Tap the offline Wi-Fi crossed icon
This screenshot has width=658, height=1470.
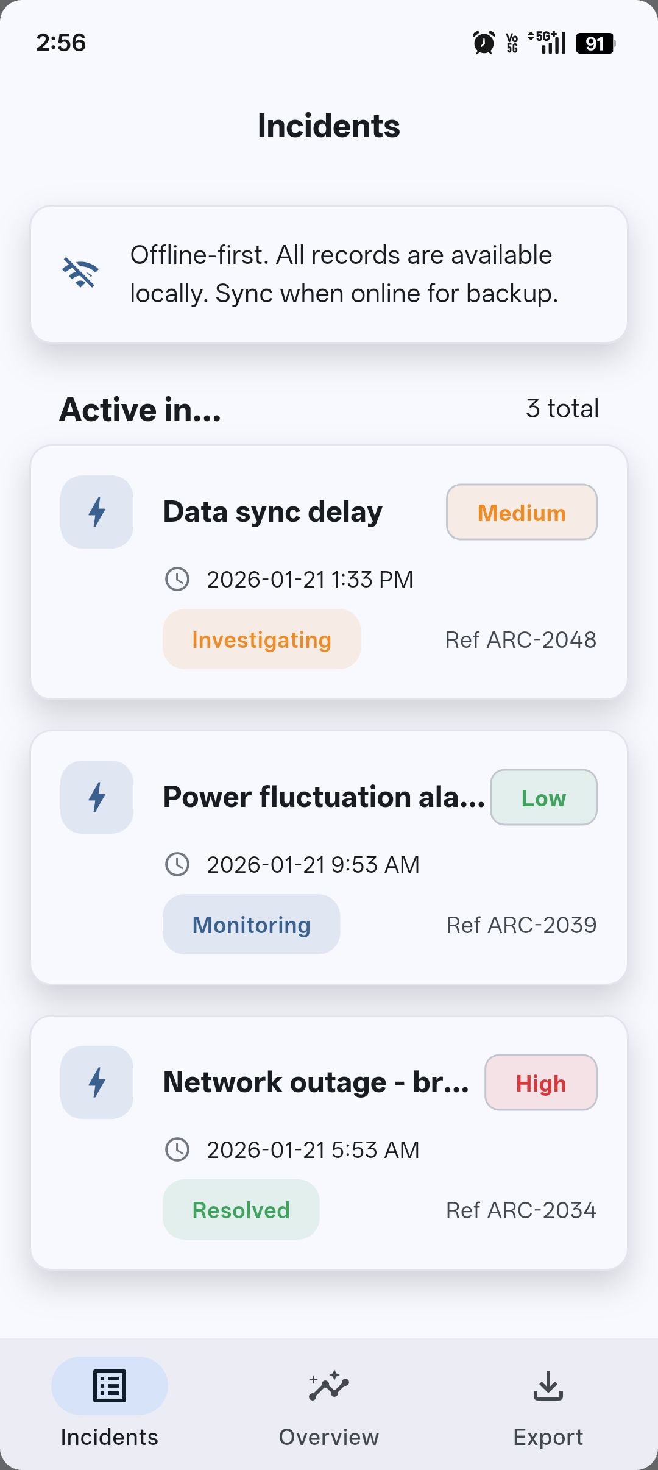click(x=80, y=272)
